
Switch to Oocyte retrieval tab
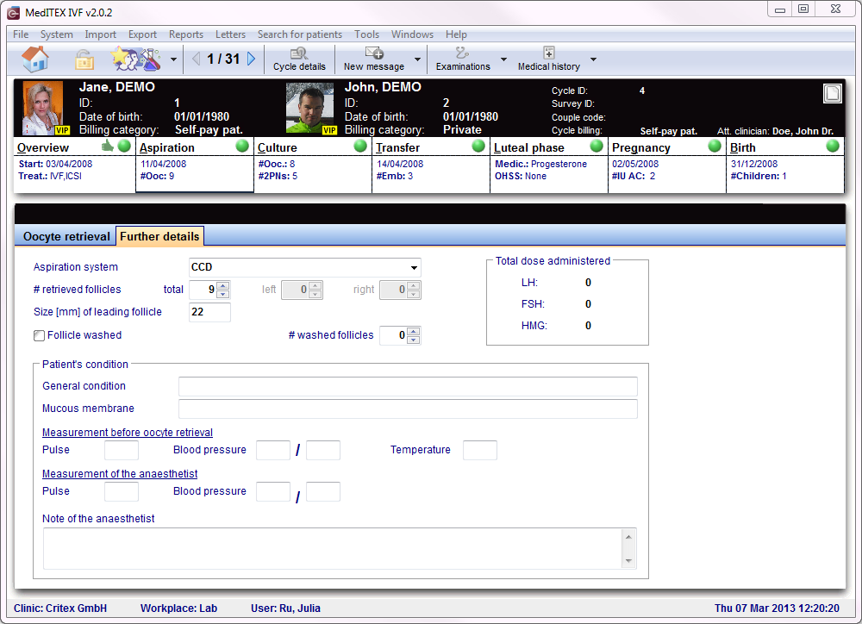66,236
